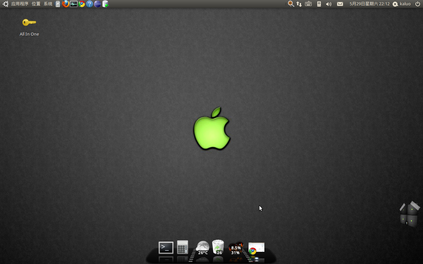
Task: Open the calendar from the date and time
Action: (x=369, y=4)
